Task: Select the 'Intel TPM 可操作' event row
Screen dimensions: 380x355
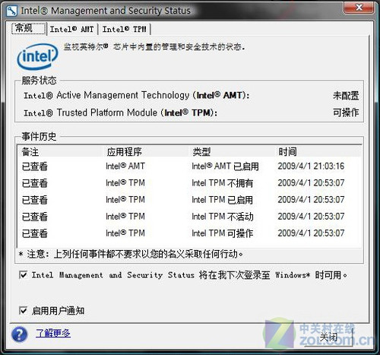Action: pyautogui.click(x=189, y=233)
